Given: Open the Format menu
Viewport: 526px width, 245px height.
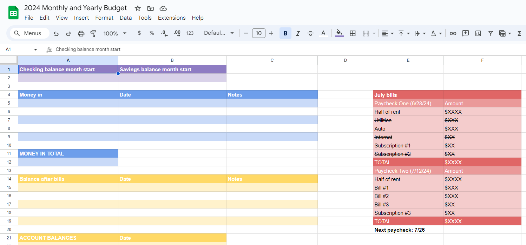Looking at the screenshot, I should point(104,18).
